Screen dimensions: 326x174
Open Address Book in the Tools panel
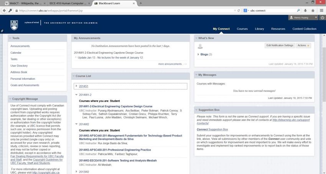pos(19,72)
